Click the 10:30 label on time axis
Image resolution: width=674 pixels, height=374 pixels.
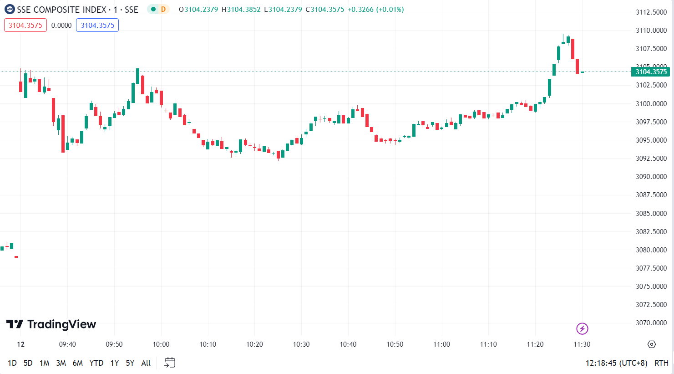(301, 344)
